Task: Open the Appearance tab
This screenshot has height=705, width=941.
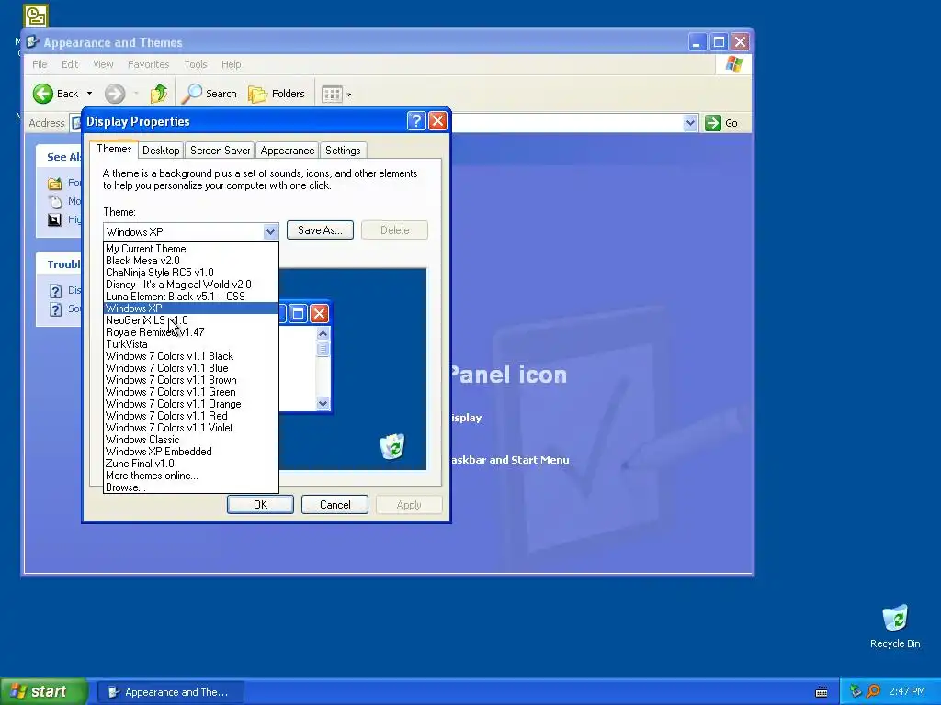Action: [x=288, y=151]
